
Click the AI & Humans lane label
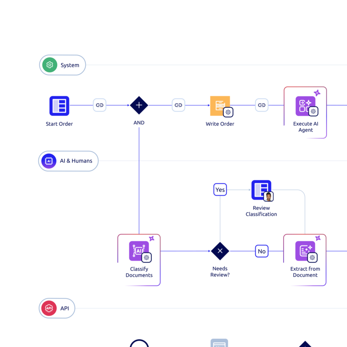click(x=69, y=161)
